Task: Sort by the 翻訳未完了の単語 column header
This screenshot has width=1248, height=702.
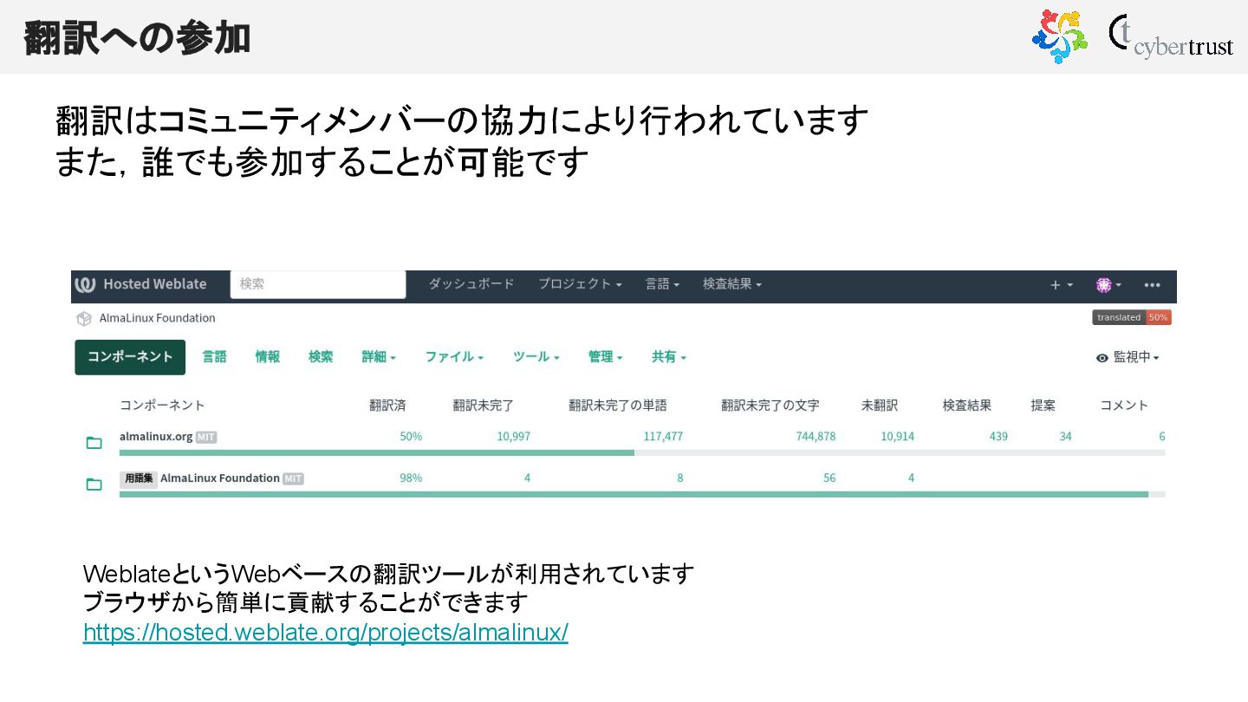Action: click(x=618, y=406)
